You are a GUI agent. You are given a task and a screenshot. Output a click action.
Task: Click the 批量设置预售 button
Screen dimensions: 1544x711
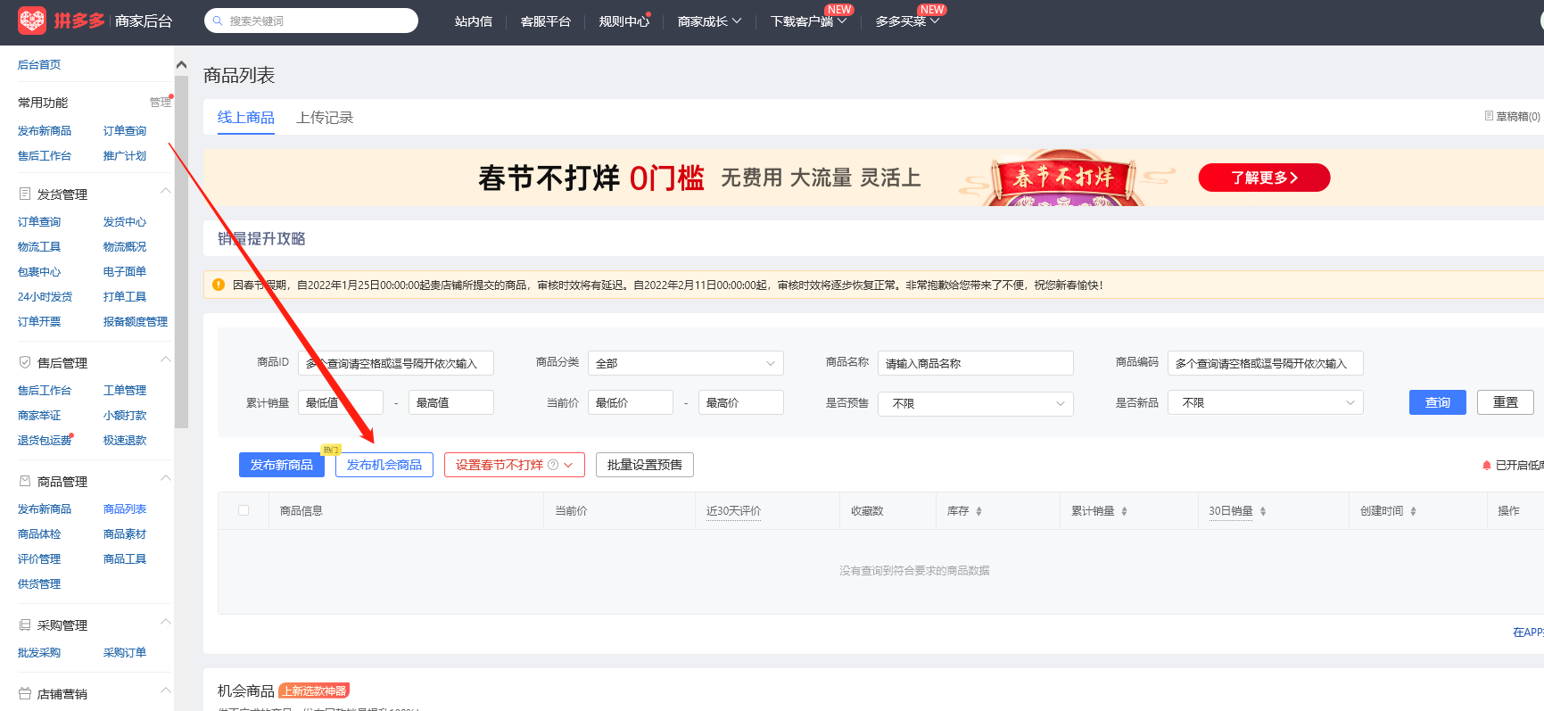click(x=645, y=465)
